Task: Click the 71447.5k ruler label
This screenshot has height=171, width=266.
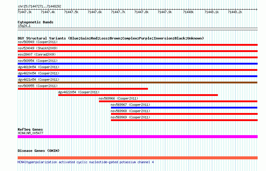Action: [x=71, y=12]
